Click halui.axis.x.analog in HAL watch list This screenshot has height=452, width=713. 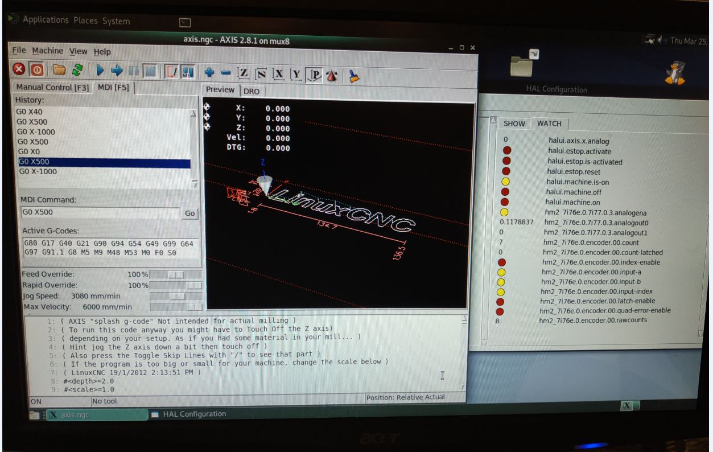(579, 141)
